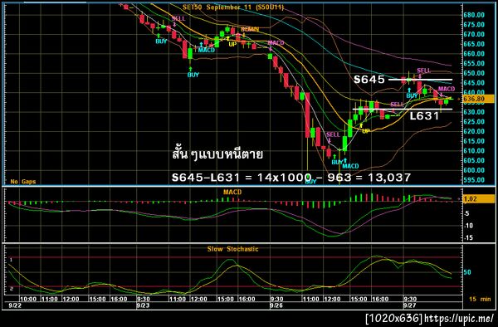The height and width of the screenshot is (327, 498).
Task: Click the 50 stochastic scale label
Action: click(467, 272)
